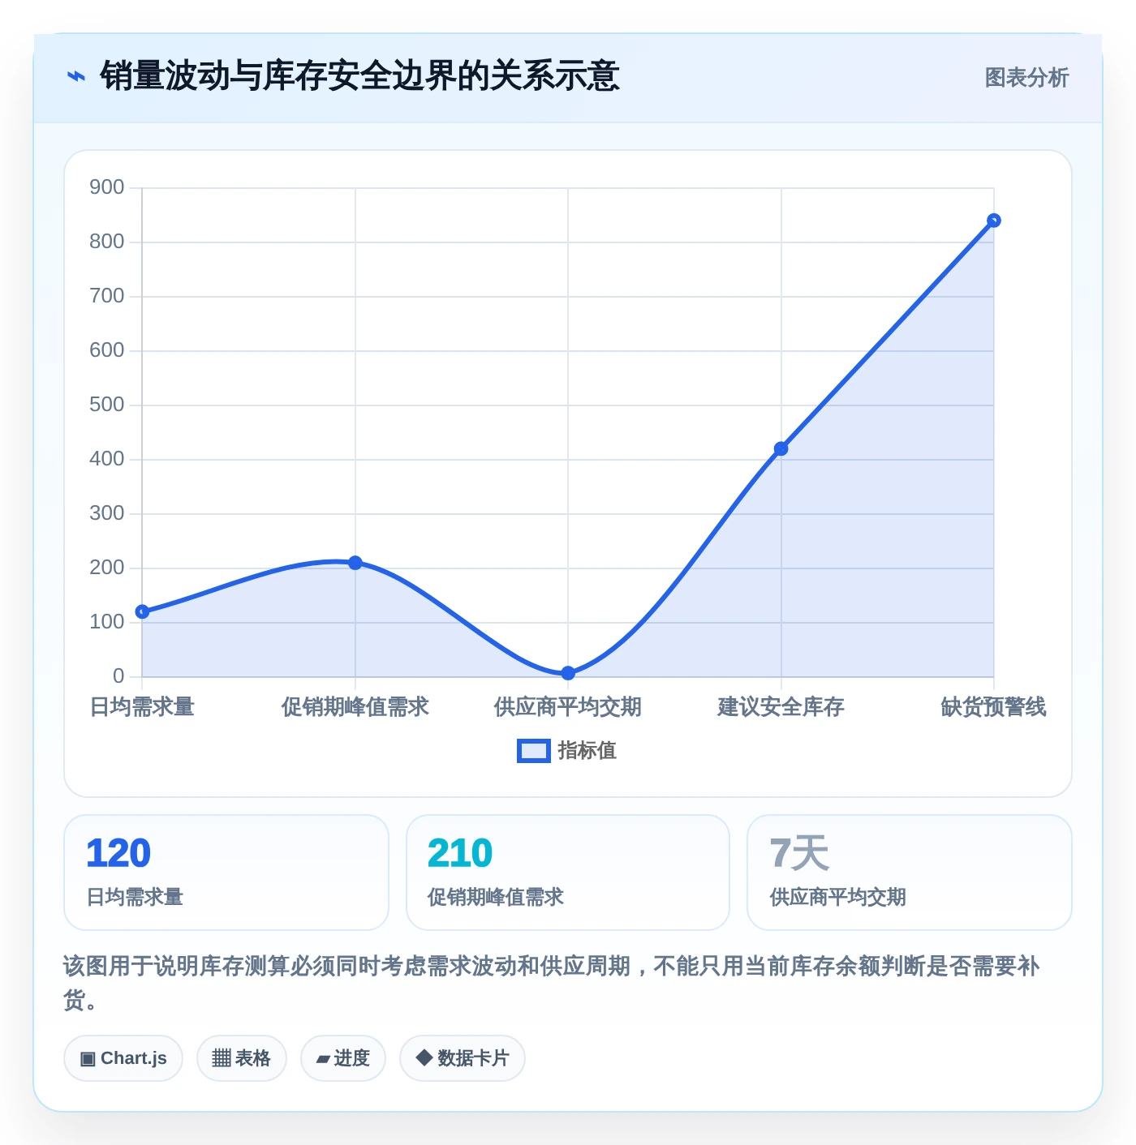Click the 缺货预警线 x-axis label

pos(994,707)
